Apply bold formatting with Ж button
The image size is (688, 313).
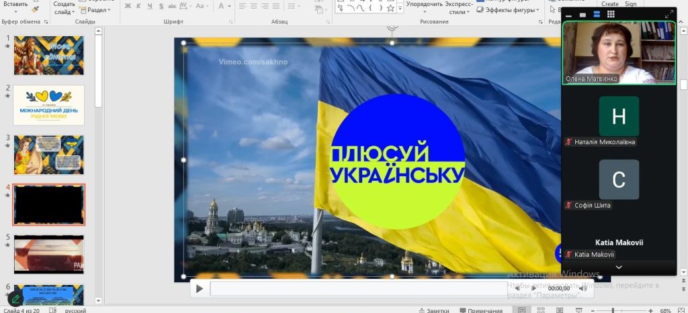point(128,6)
